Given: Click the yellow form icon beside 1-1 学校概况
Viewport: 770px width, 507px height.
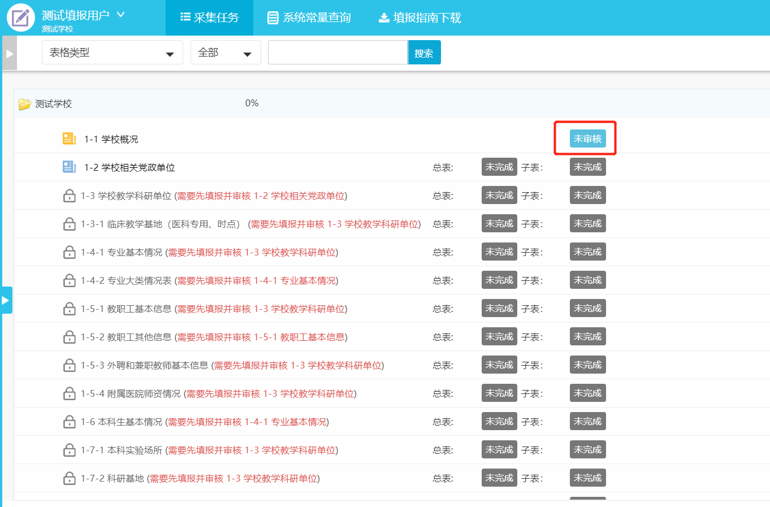Looking at the screenshot, I should (69, 138).
